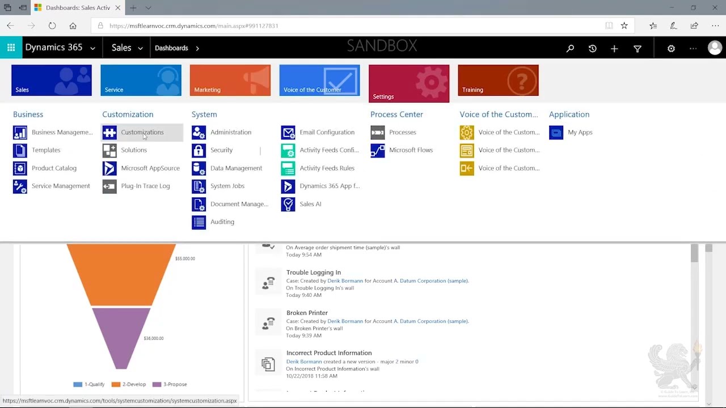This screenshot has height=408, width=726.
Task: Click the user profile avatar
Action: (x=715, y=48)
